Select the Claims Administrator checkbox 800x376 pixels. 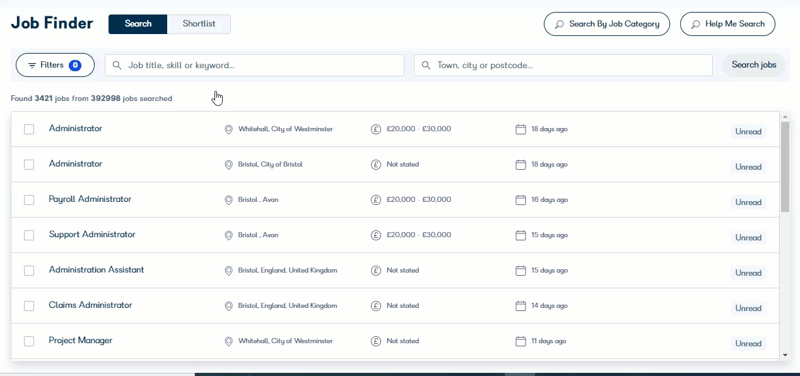[x=29, y=306]
